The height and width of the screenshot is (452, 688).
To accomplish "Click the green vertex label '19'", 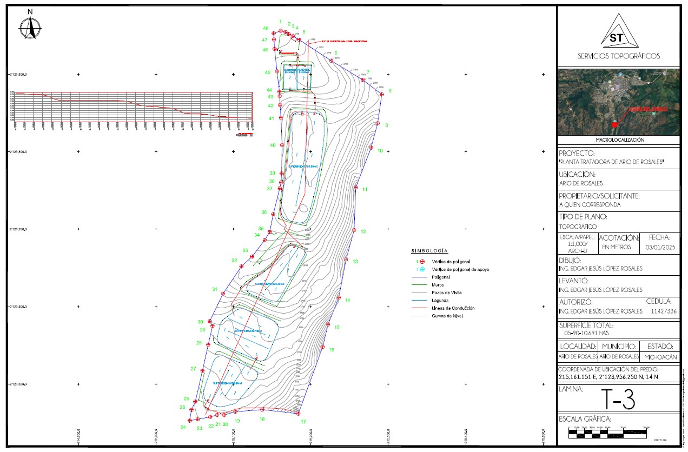I will tap(237, 421).
